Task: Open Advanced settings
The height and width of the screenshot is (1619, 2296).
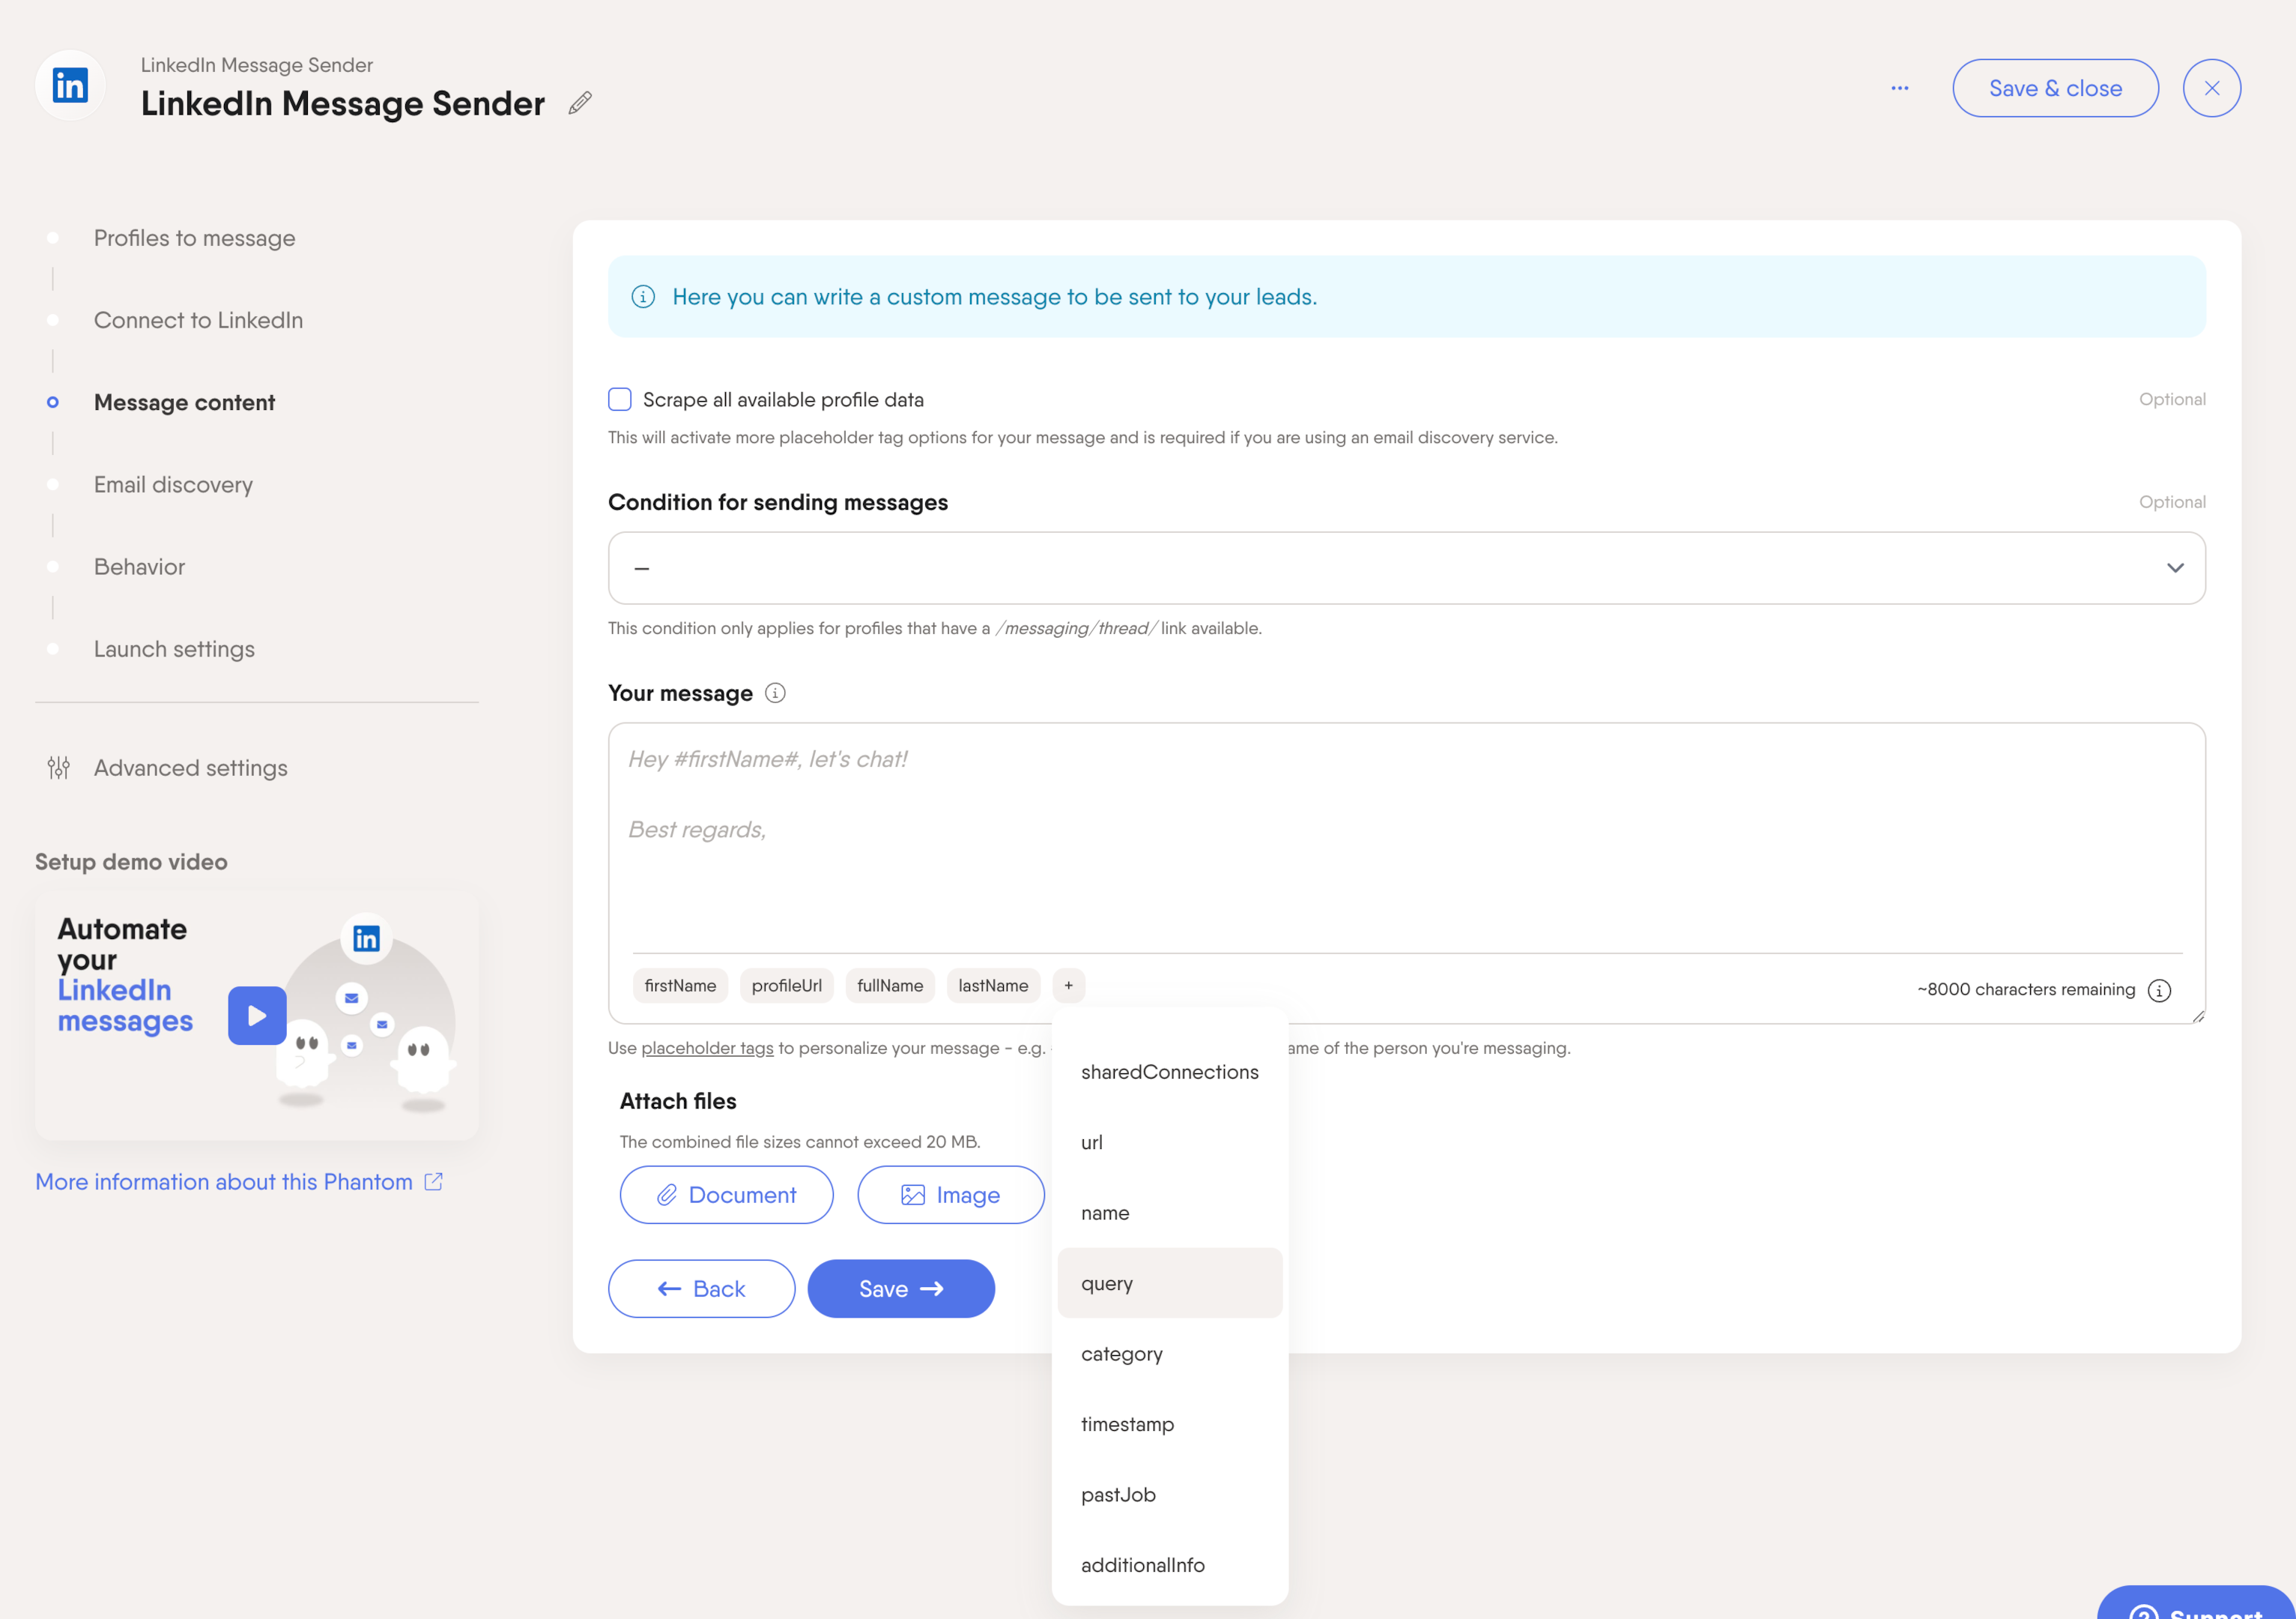Action: point(190,768)
